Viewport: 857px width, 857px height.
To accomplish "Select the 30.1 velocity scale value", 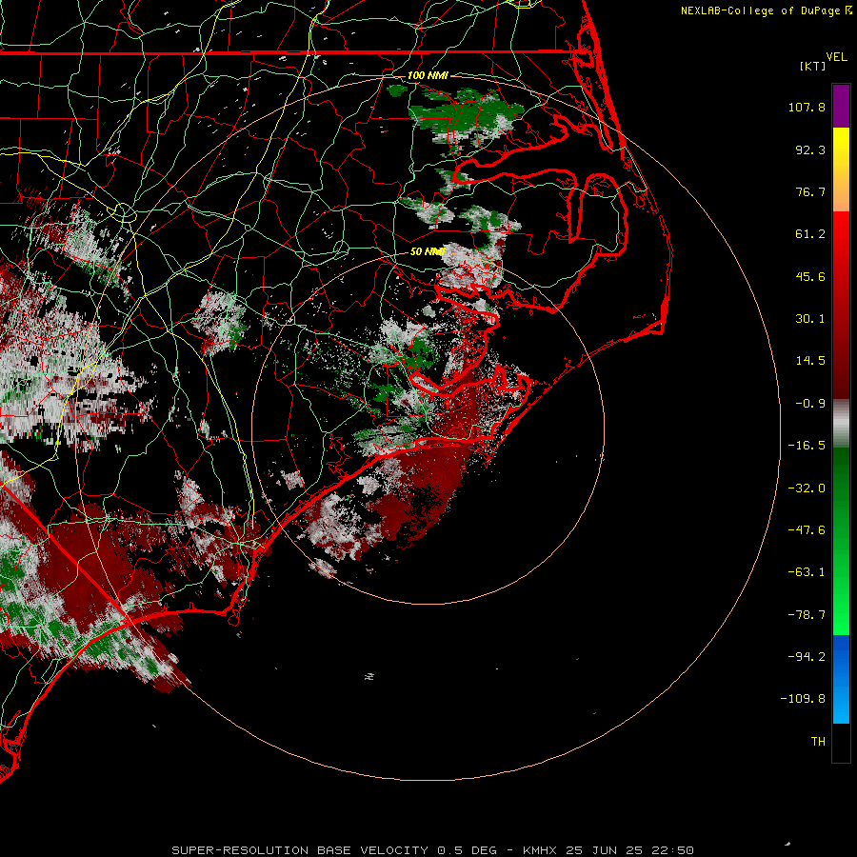I will coord(810,319).
